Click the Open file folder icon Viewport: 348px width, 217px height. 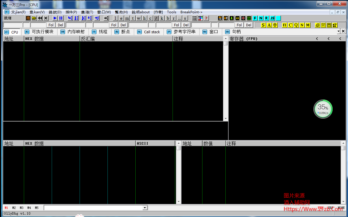tap(34, 18)
